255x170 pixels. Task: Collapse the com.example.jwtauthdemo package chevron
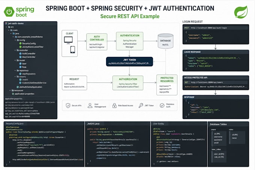13,37
